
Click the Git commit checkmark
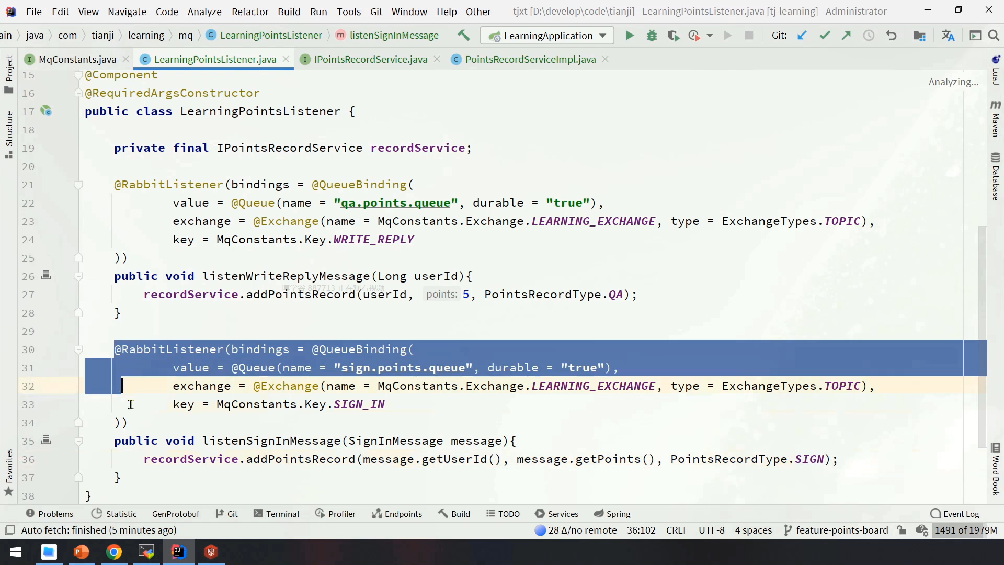pos(825,36)
